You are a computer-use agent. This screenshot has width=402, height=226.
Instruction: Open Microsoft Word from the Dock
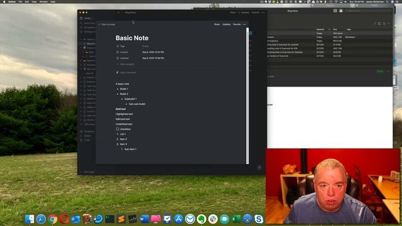click(144, 219)
